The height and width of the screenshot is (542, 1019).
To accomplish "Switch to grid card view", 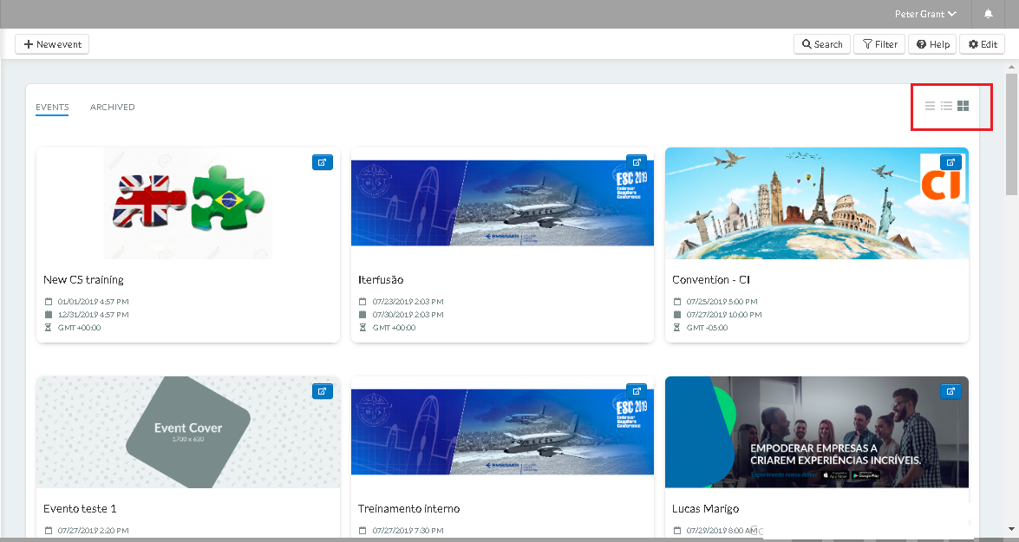I will (963, 106).
